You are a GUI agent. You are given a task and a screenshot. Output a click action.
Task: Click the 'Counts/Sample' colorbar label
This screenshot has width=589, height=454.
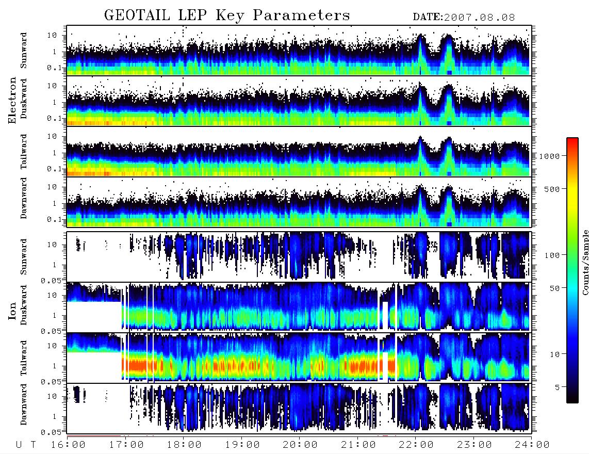coord(585,263)
